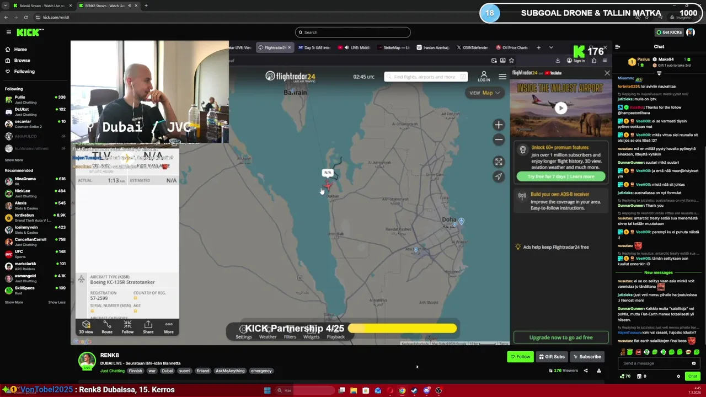Open Browse in Kick sidebar
Screen dimensions: 706x397
pos(22,61)
